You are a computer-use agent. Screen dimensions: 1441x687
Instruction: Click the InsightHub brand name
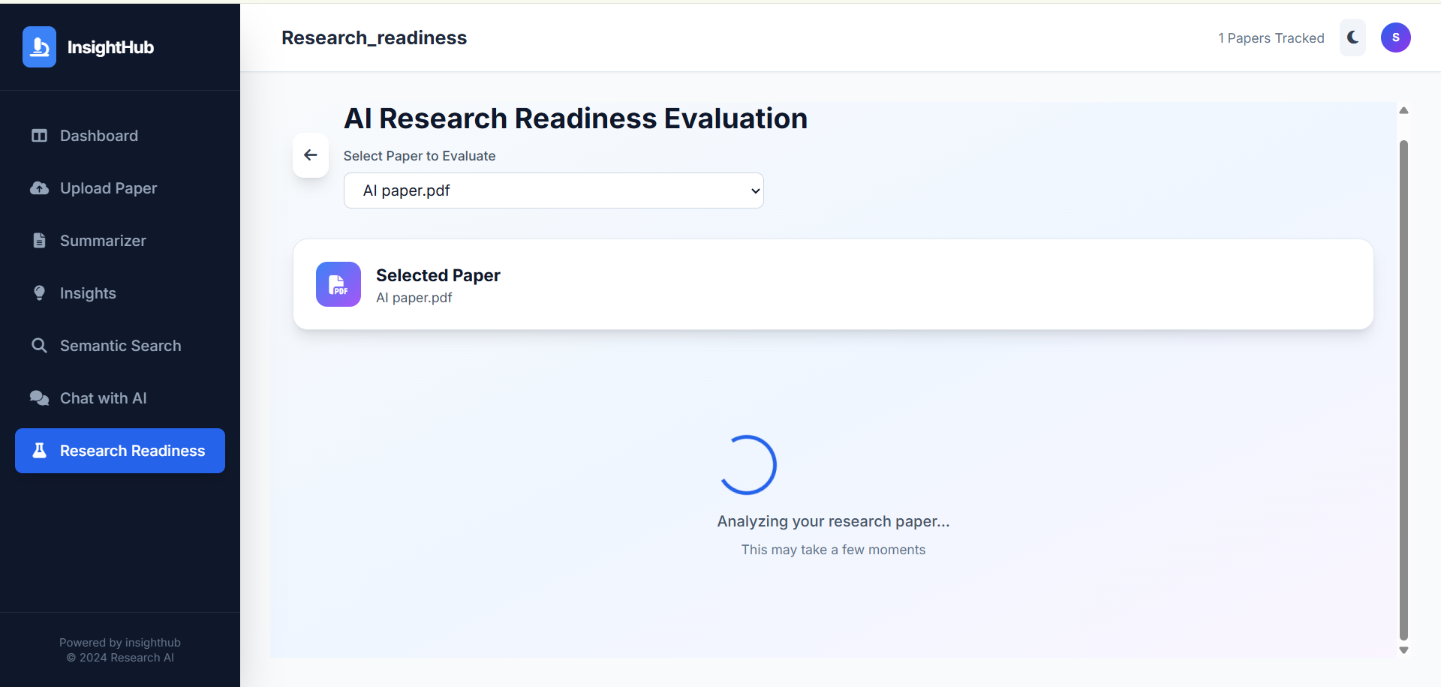110,47
